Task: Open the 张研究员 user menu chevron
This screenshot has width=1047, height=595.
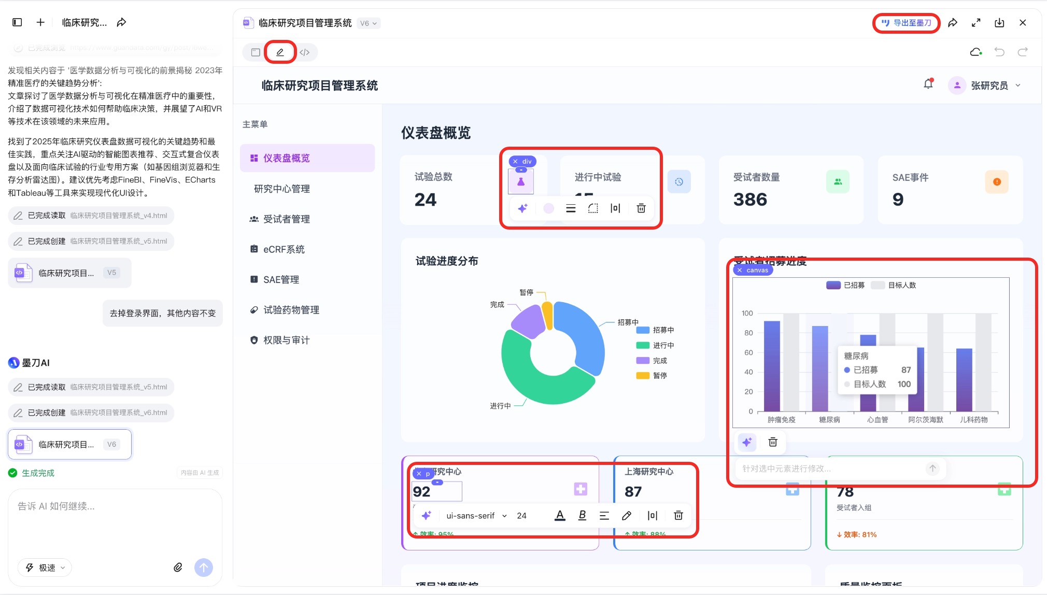Action: pyautogui.click(x=1017, y=85)
